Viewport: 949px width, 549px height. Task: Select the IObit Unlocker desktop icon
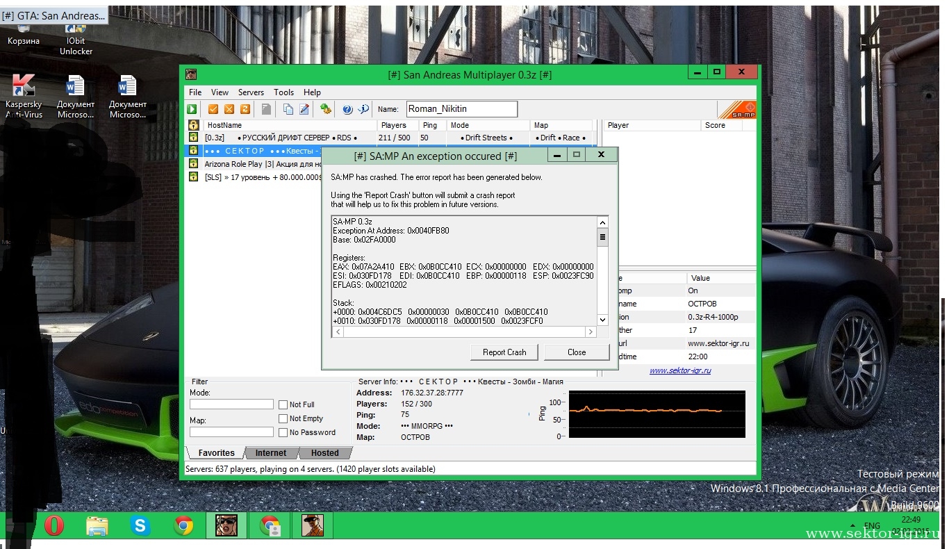click(x=76, y=39)
